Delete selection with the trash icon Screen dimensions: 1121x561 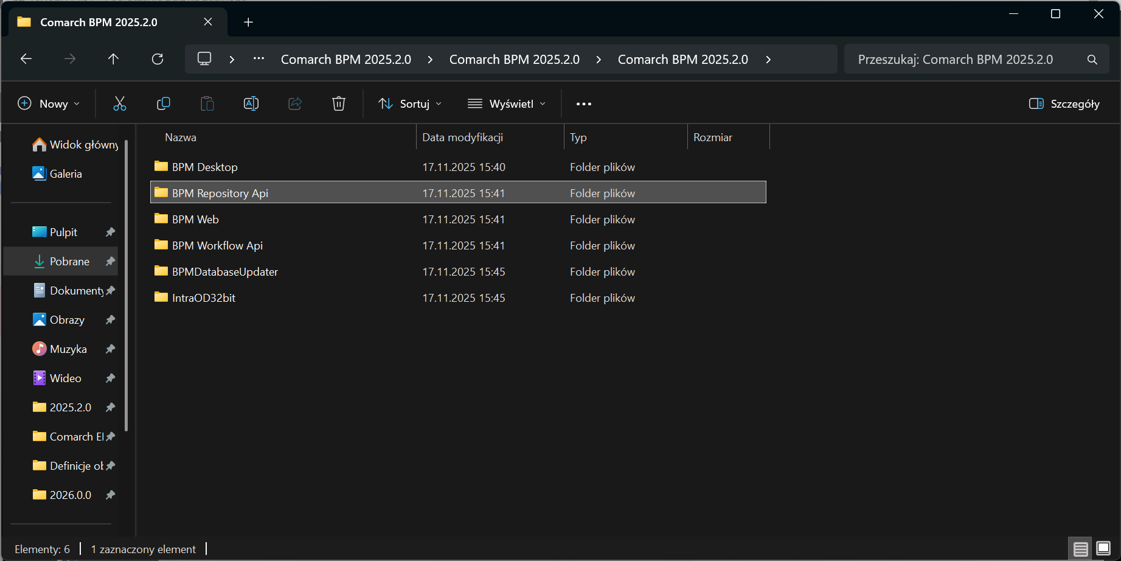coord(339,104)
